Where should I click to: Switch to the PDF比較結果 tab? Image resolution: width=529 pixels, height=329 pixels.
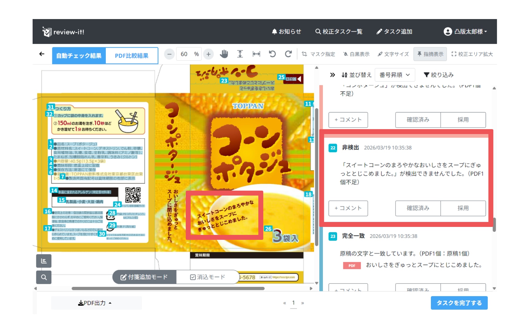click(x=132, y=56)
